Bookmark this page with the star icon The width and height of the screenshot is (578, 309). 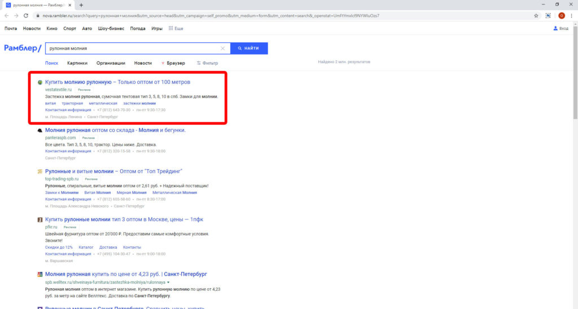[536, 16]
